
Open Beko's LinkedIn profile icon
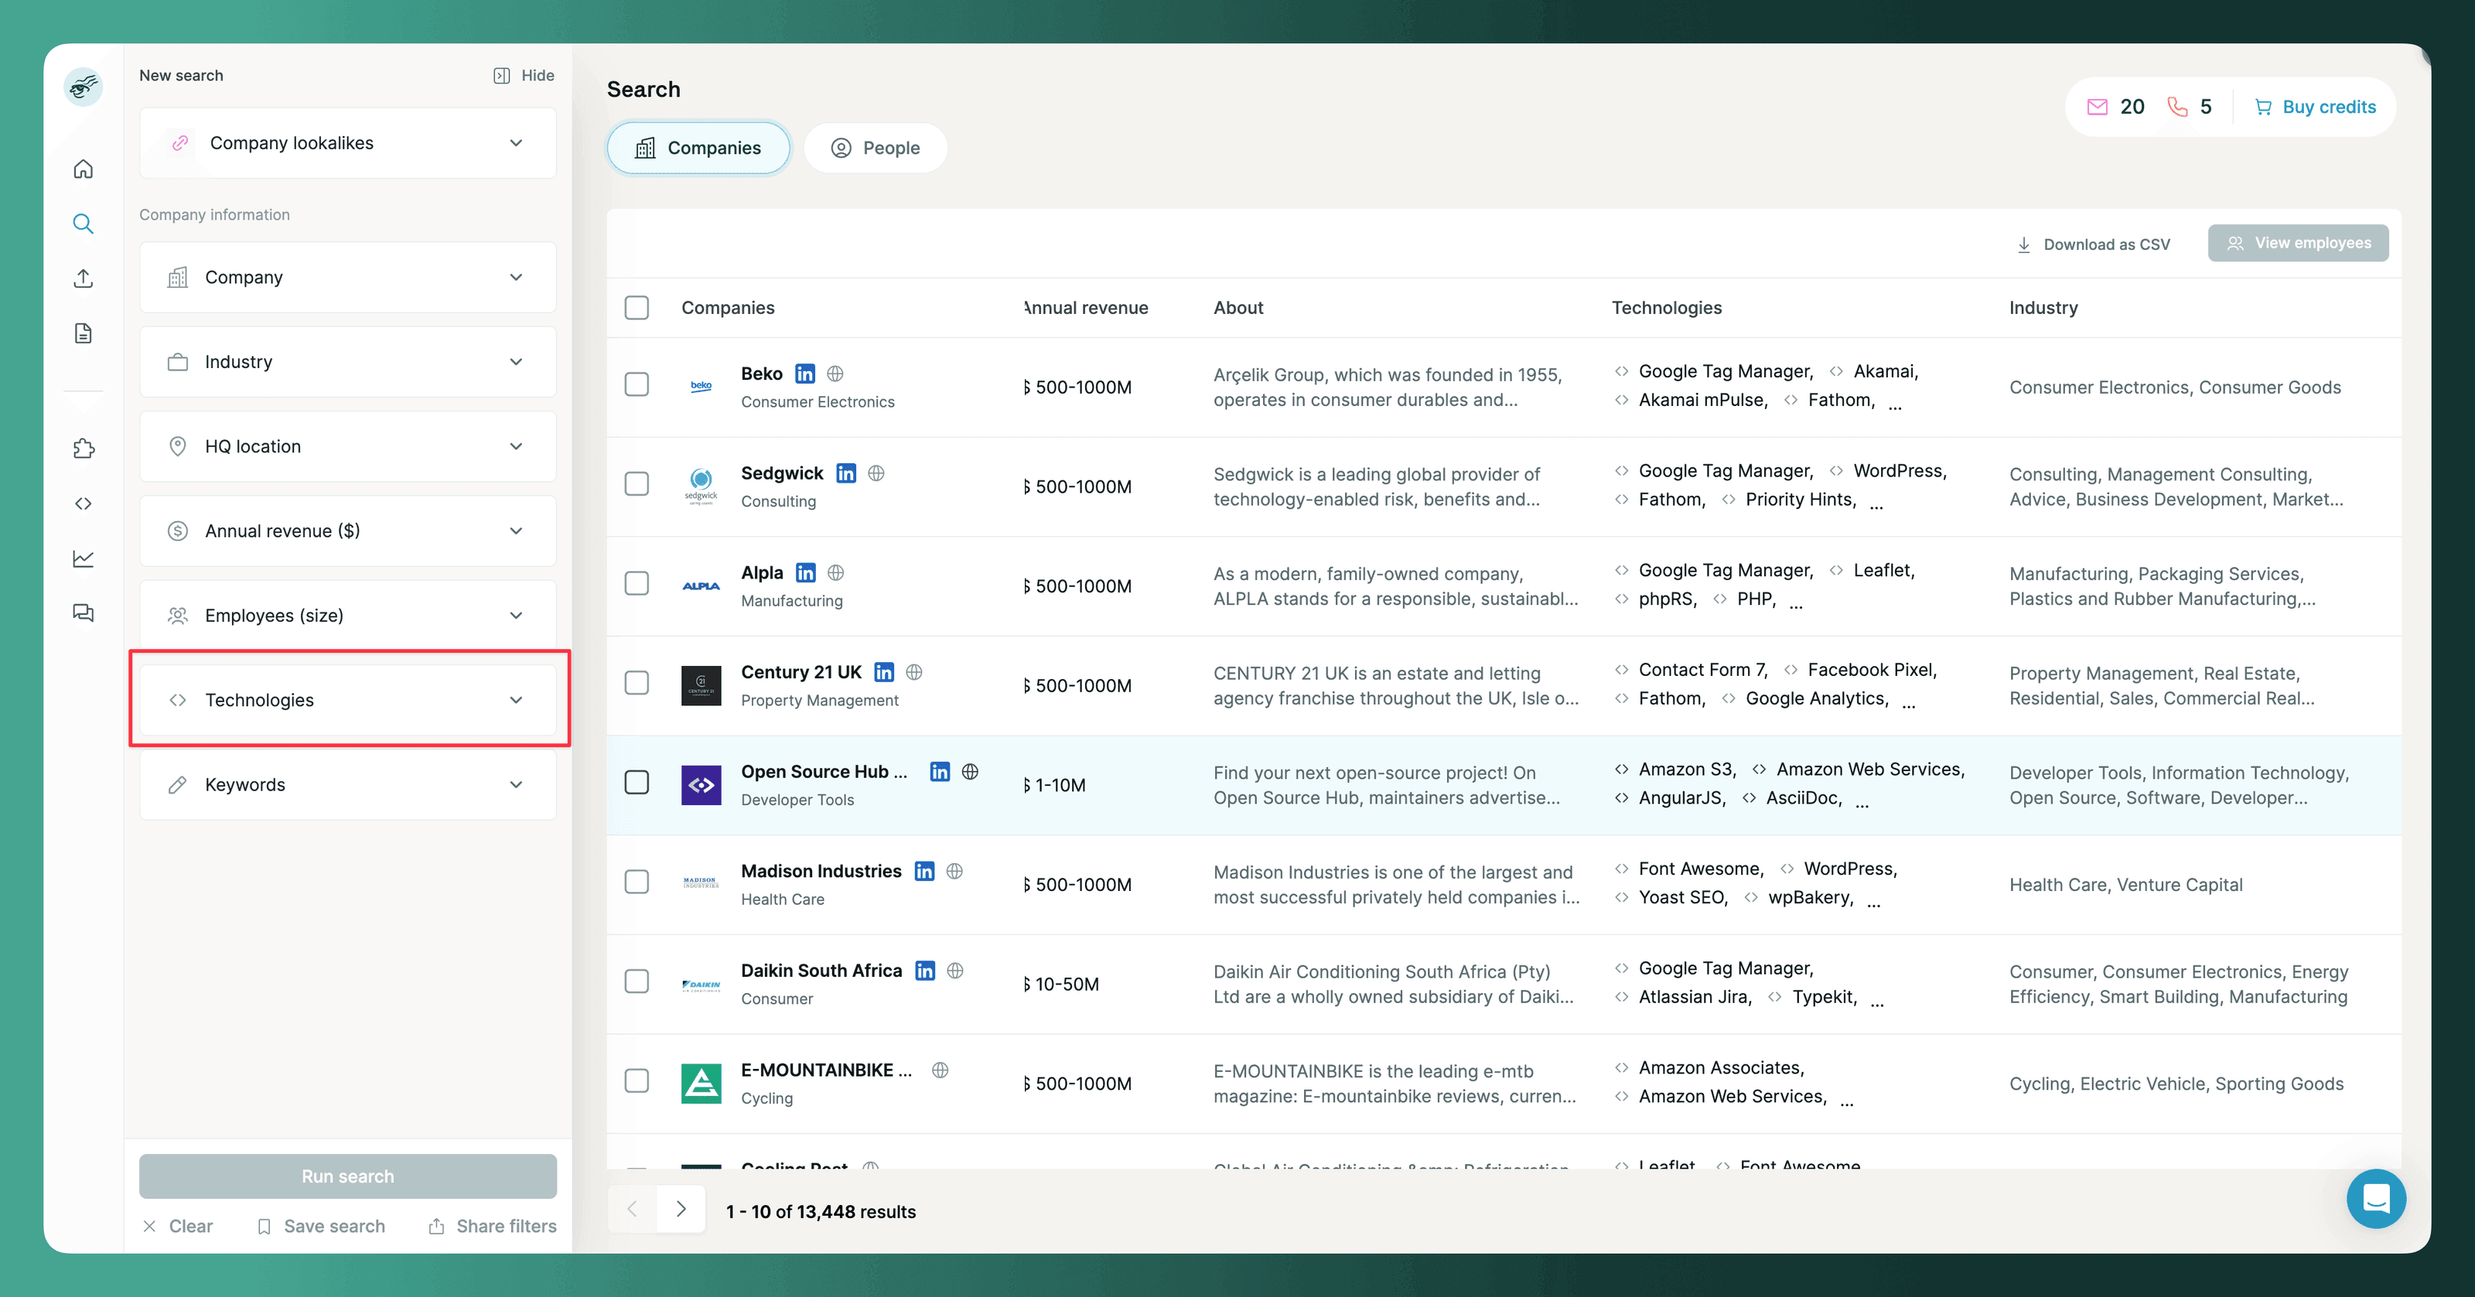click(x=805, y=374)
